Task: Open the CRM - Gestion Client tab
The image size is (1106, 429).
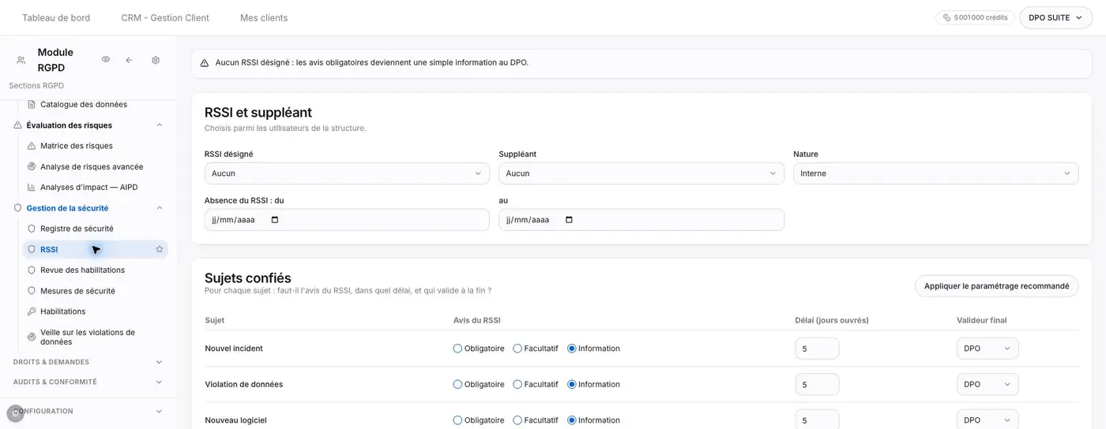Action: click(165, 17)
